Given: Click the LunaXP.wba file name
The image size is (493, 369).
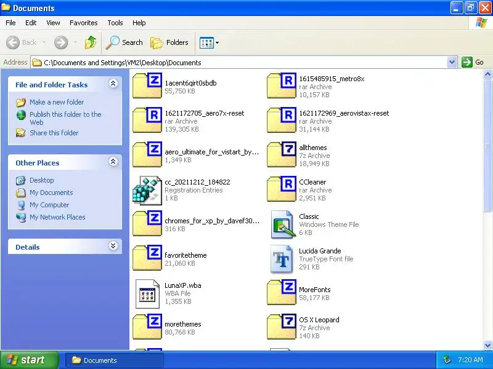Looking at the screenshot, I should point(183,285).
